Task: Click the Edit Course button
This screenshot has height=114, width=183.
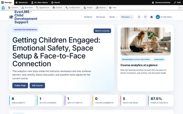Action: (x=37, y=86)
